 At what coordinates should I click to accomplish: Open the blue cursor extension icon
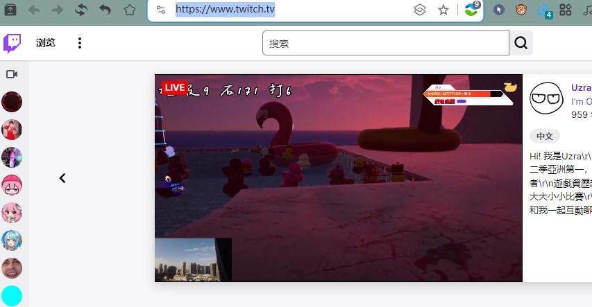pos(499,10)
